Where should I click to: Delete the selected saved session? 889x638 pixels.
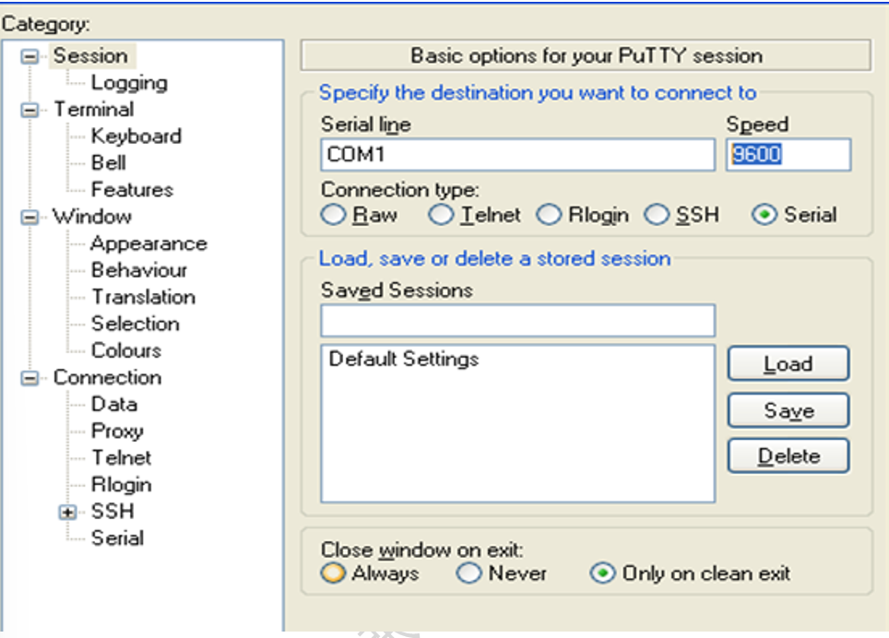[788, 455]
